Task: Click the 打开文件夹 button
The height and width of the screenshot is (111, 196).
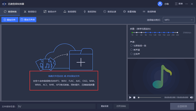Action: click(121, 106)
